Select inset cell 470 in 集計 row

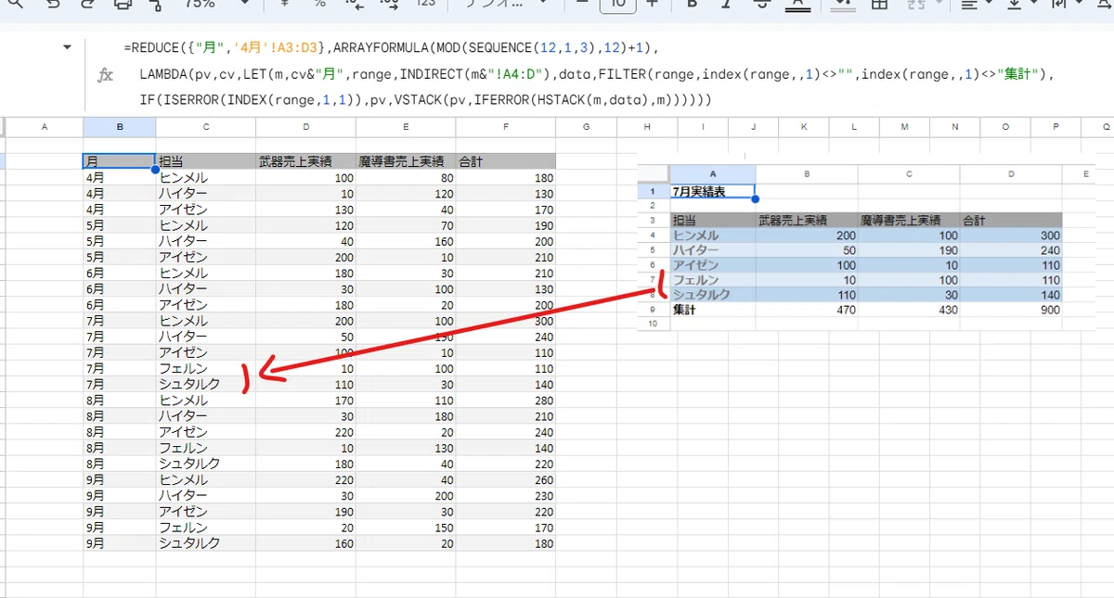807,310
